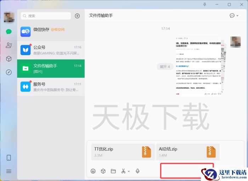Select the 文件传输助手 conversation
The height and width of the screenshot is (181, 248).
pyautogui.click(x=51, y=69)
